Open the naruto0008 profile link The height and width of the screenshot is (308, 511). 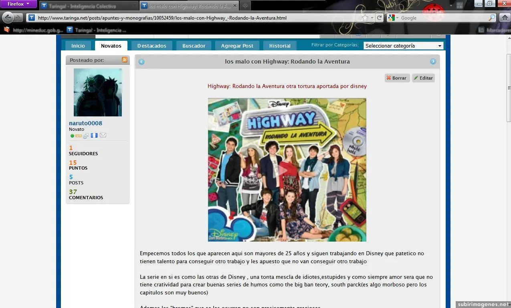(85, 123)
